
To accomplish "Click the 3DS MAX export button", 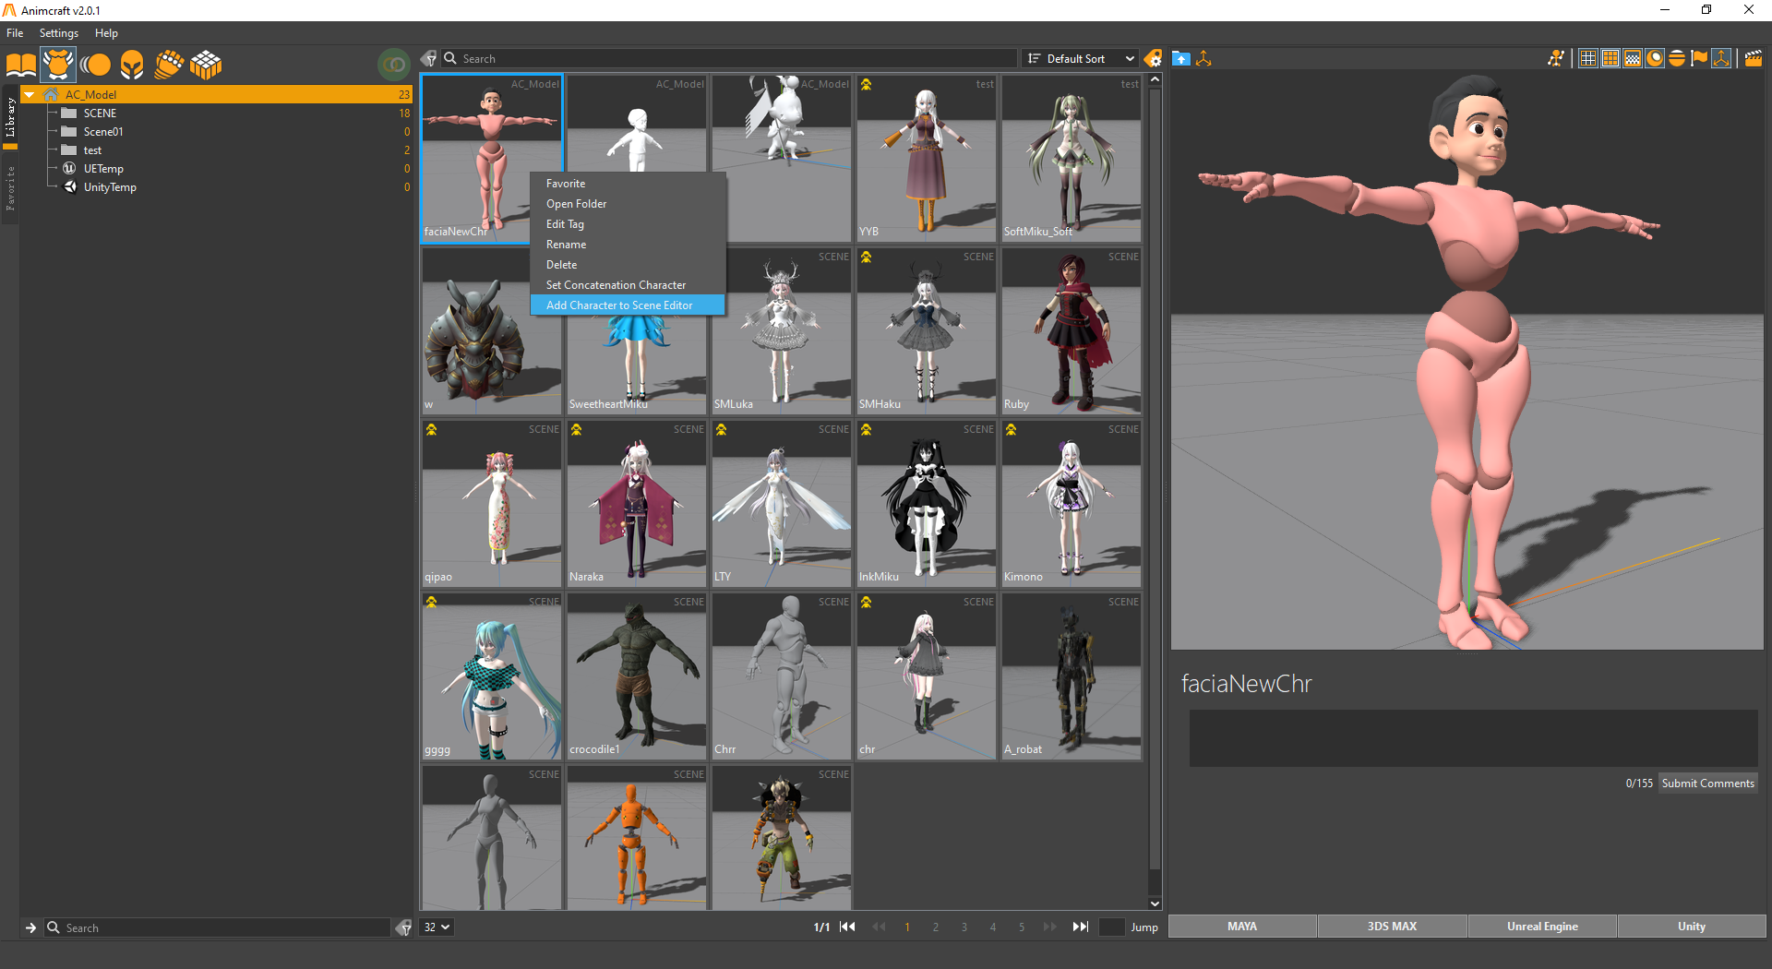I will [1392, 927].
